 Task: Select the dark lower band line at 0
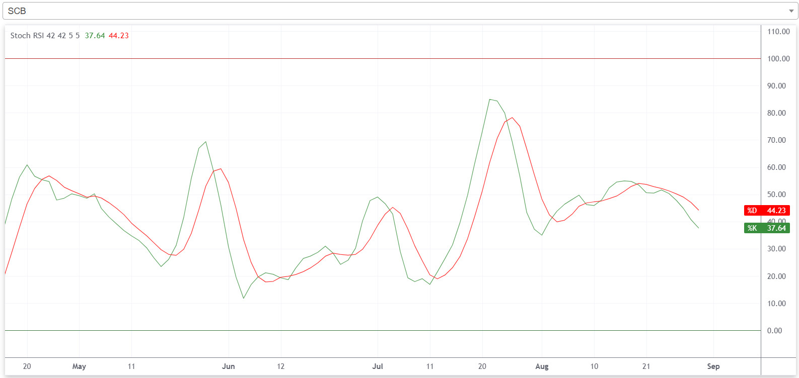[x=352, y=331]
